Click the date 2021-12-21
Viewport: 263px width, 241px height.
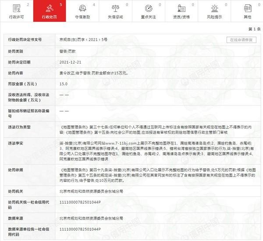click(x=70, y=62)
